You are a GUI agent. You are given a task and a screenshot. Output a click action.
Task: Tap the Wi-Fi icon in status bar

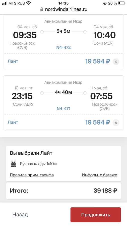point(29,3)
